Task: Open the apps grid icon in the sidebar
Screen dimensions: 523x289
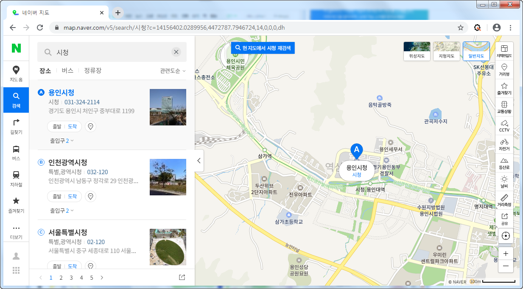Action: click(x=16, y=270)
